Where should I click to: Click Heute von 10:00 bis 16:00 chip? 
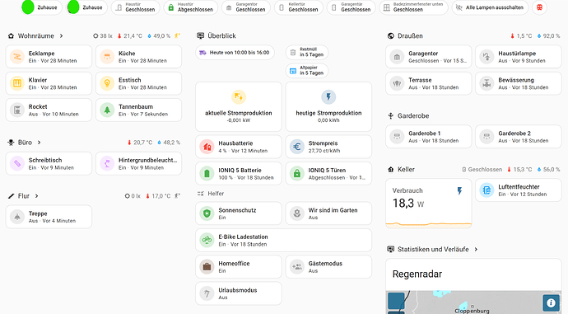235,53
